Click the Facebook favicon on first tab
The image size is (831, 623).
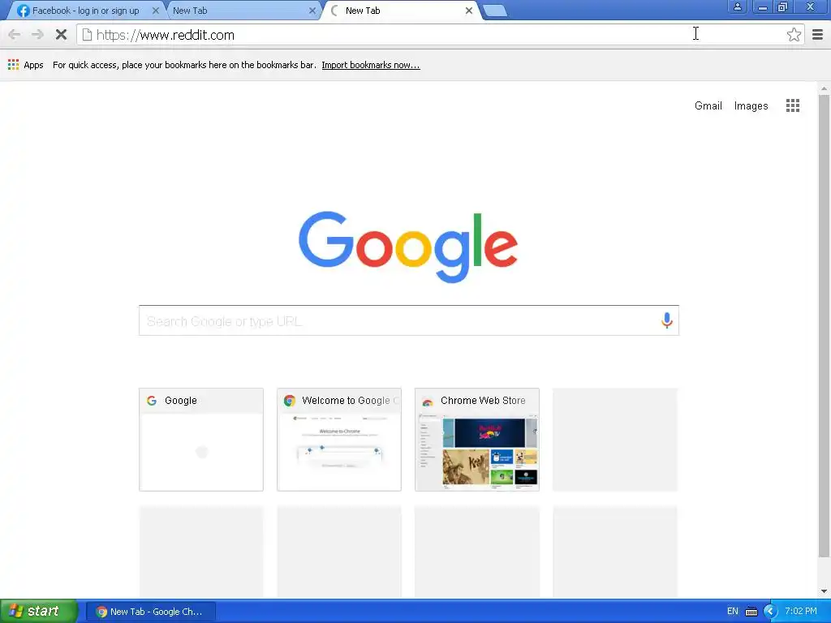23,11
